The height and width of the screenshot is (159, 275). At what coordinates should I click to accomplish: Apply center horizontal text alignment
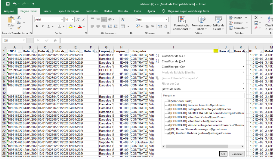(98, 26)
